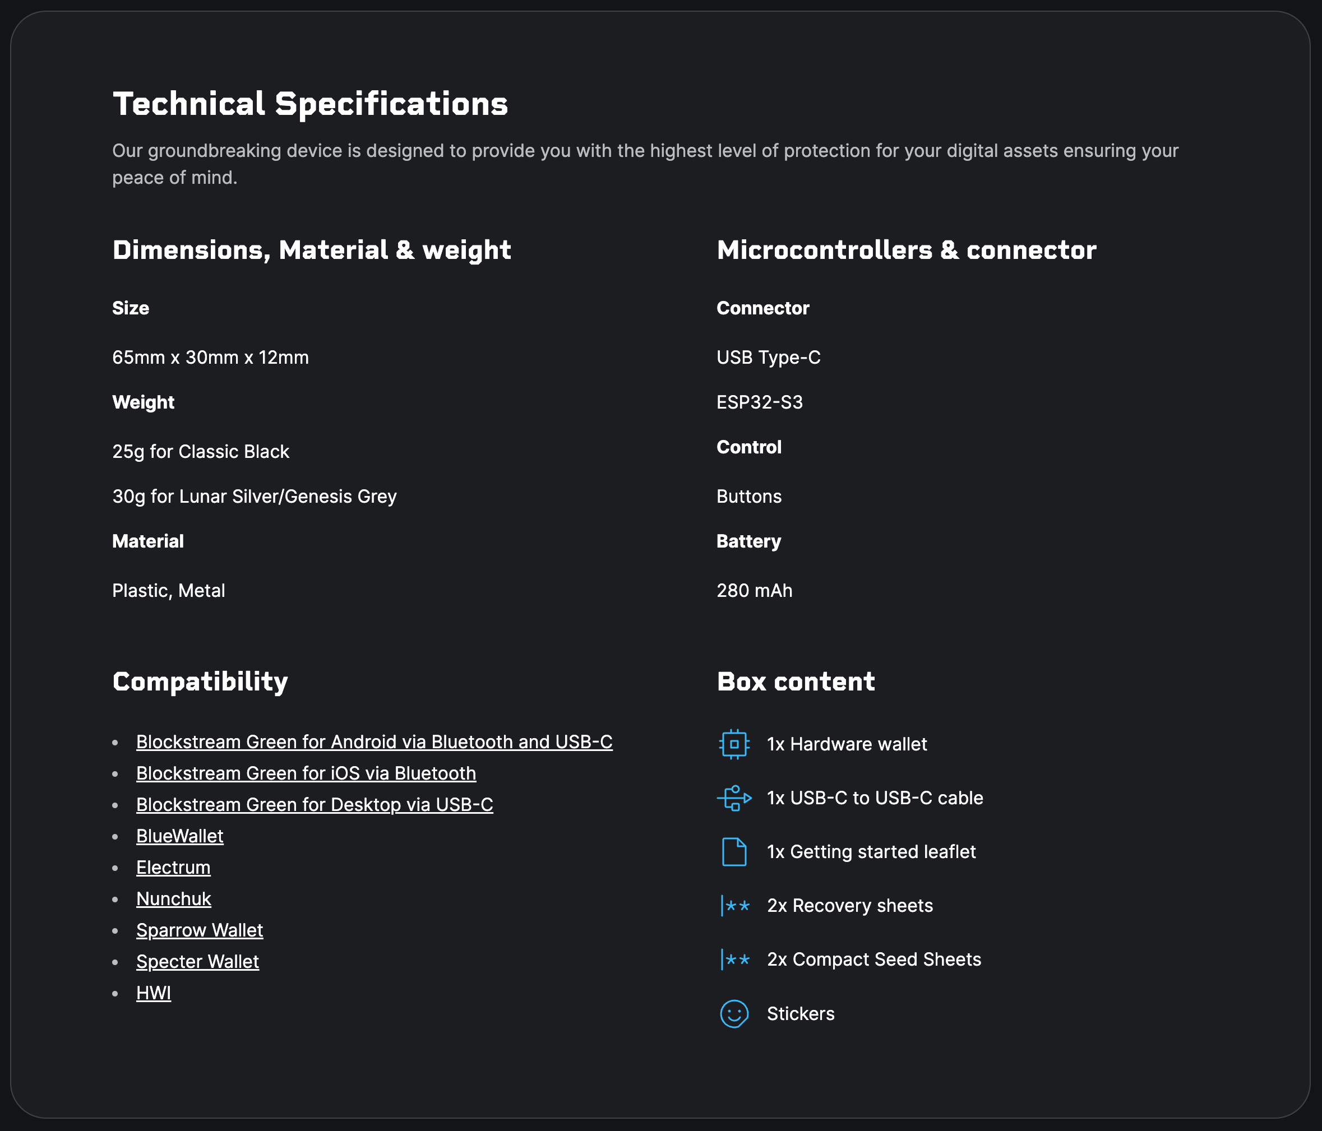Click the hardware wallet chip icon
1322x1131 pixels.
[x=734, y=744]
